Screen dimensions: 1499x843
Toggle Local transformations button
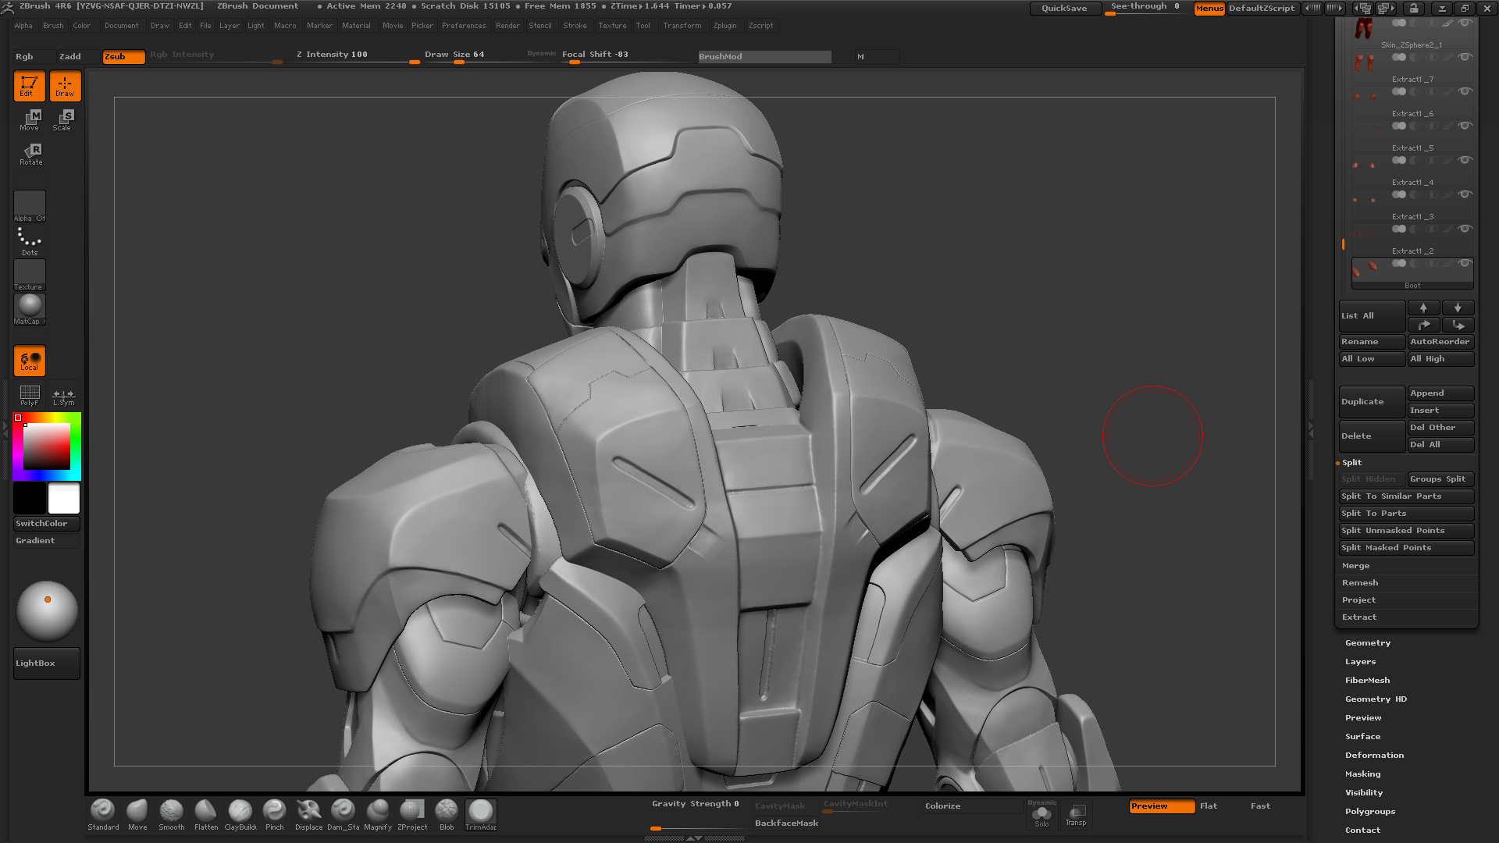pyautogui.click(x=30, y=361)
